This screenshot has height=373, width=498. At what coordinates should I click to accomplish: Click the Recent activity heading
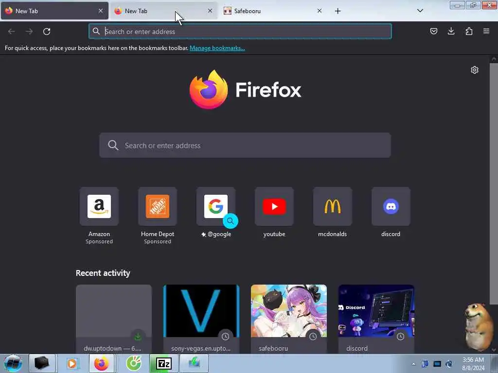coord(103,273)
